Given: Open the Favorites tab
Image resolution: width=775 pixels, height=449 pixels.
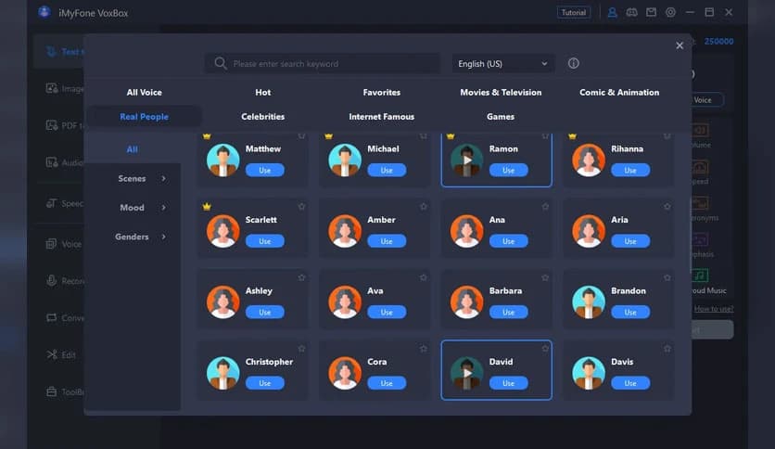Looking at the screenshot, I should pyautogui.click(x=382, y=93).
